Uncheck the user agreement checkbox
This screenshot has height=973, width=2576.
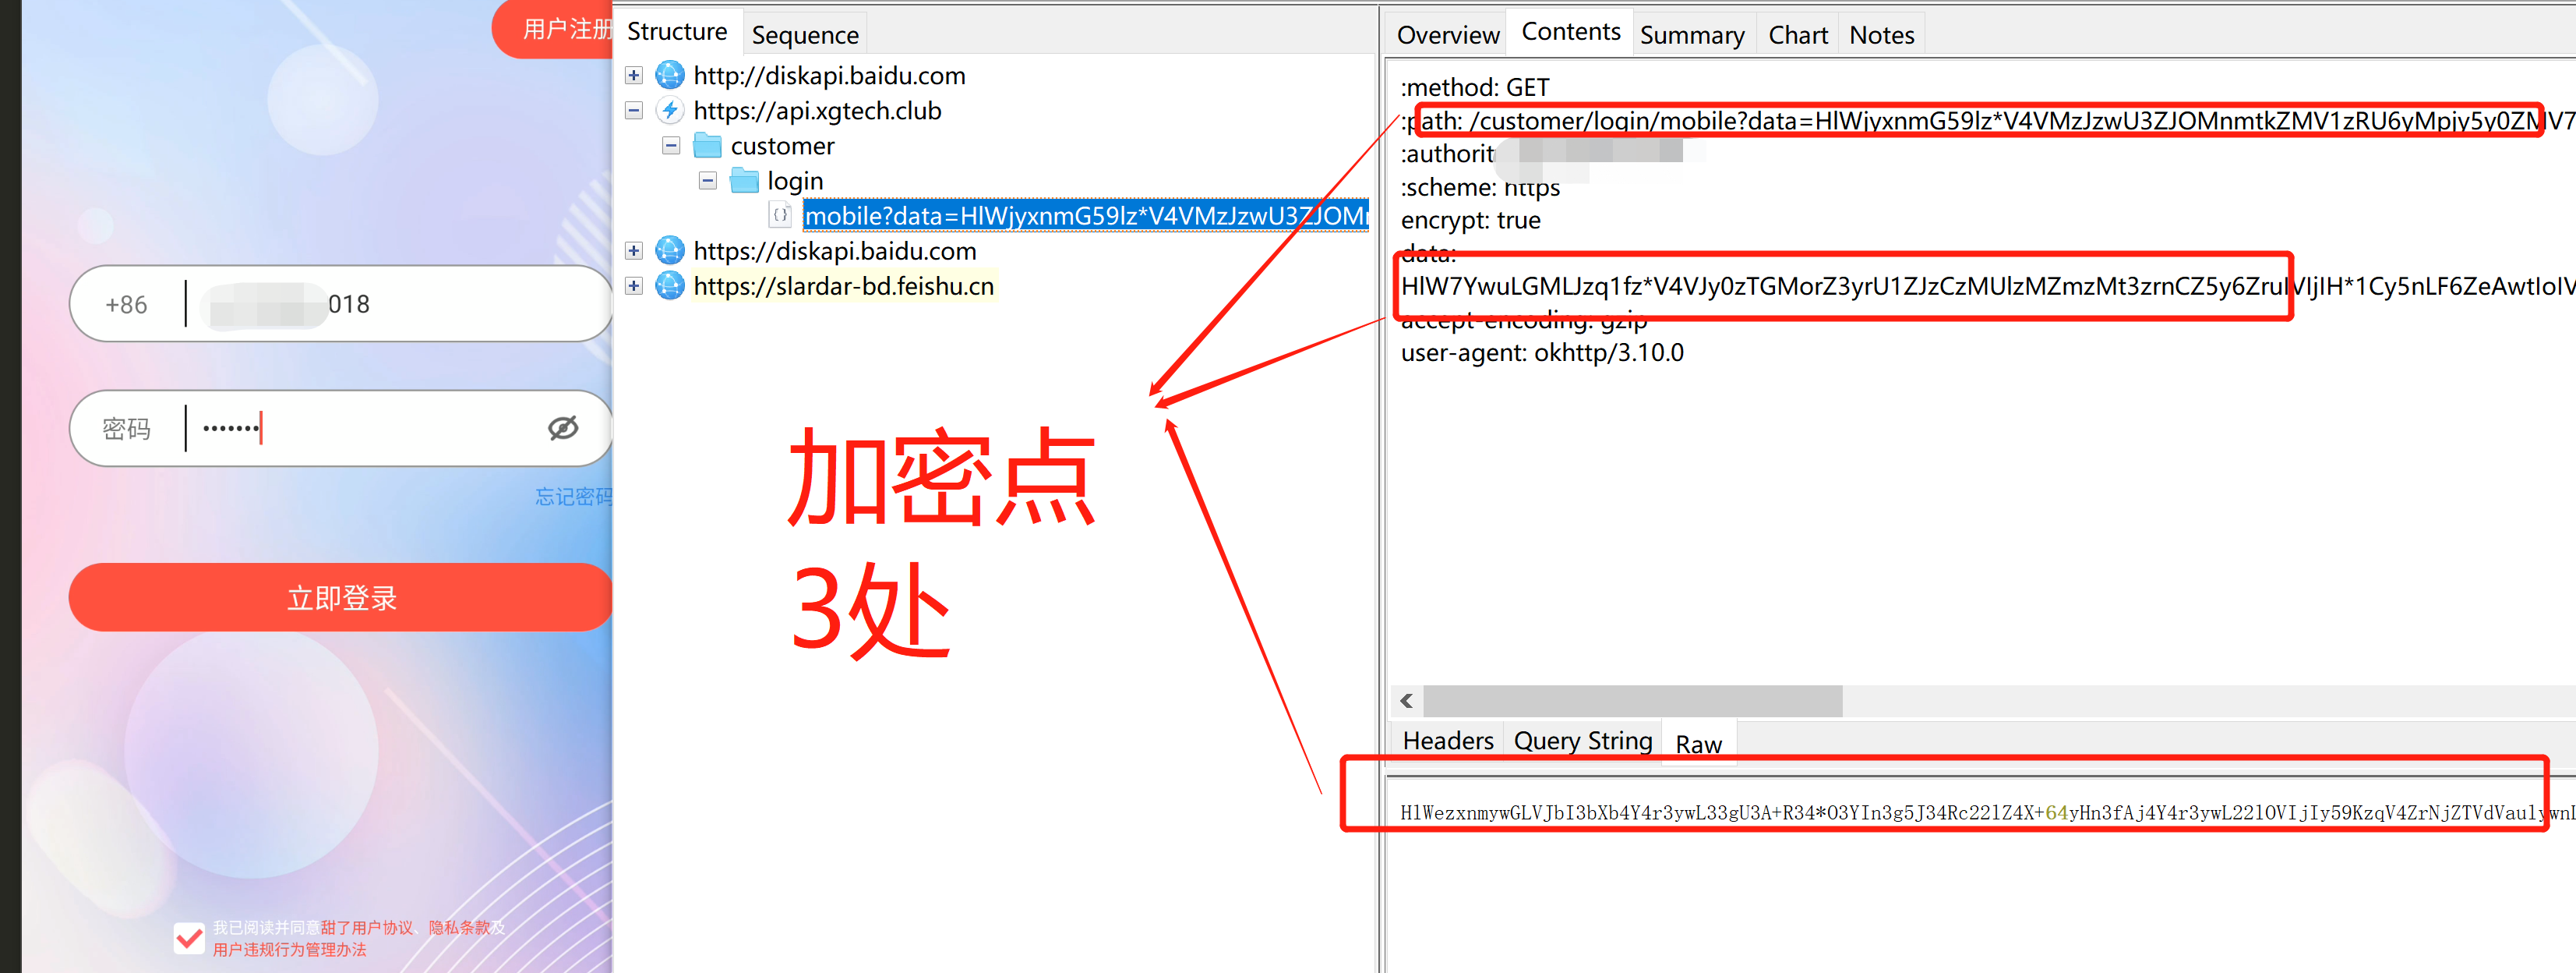click(x=189, y=938)
